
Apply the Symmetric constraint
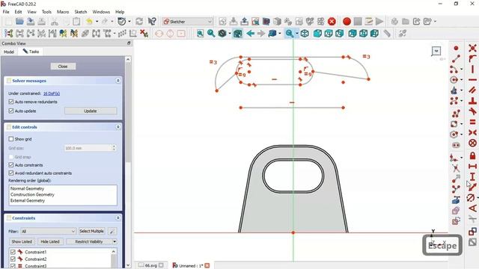(x=472, y=132)
